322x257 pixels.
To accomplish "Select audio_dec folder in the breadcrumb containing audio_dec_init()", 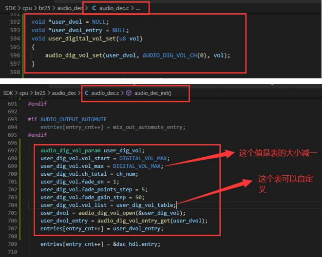I will pos(64,93).
